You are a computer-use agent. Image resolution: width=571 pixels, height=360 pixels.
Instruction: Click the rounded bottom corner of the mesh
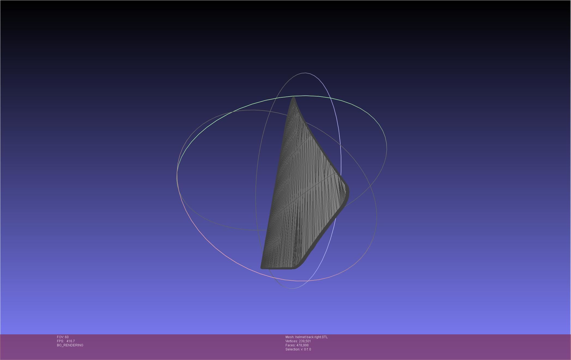pyautogui.click(x=298, y=266)
